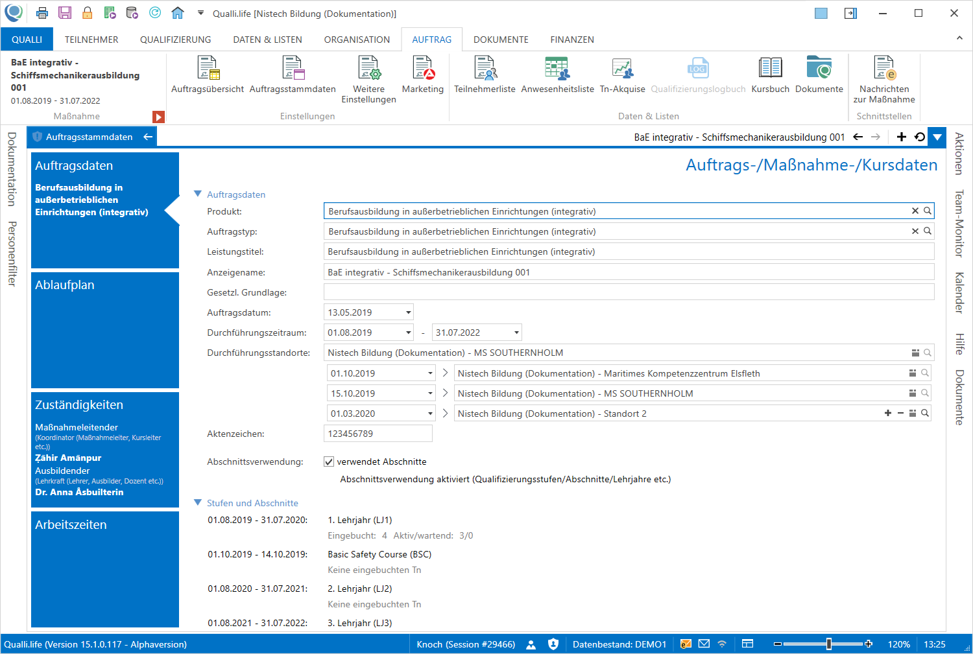Image resolution: width=973 pixels, height=654 pixels.
Task: Open the 01.10.2019 location date dropdown
Action: [430, 373]
